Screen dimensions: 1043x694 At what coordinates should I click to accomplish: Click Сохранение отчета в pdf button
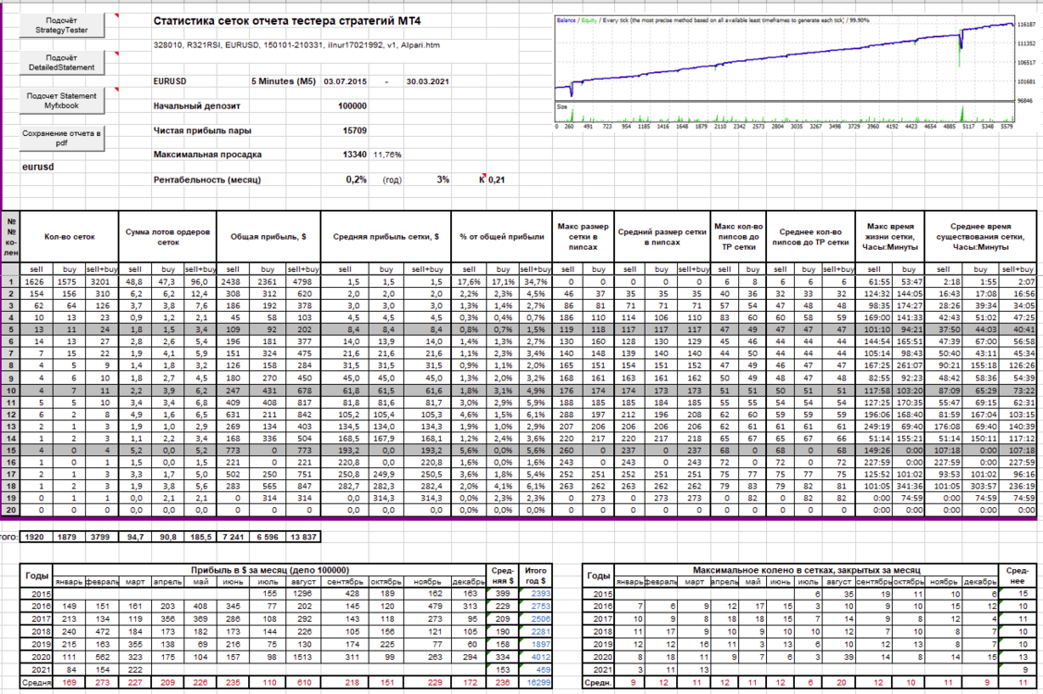[61, 138]
